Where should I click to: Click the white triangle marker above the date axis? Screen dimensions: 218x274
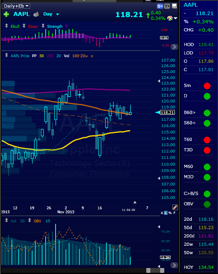point(135,202)
